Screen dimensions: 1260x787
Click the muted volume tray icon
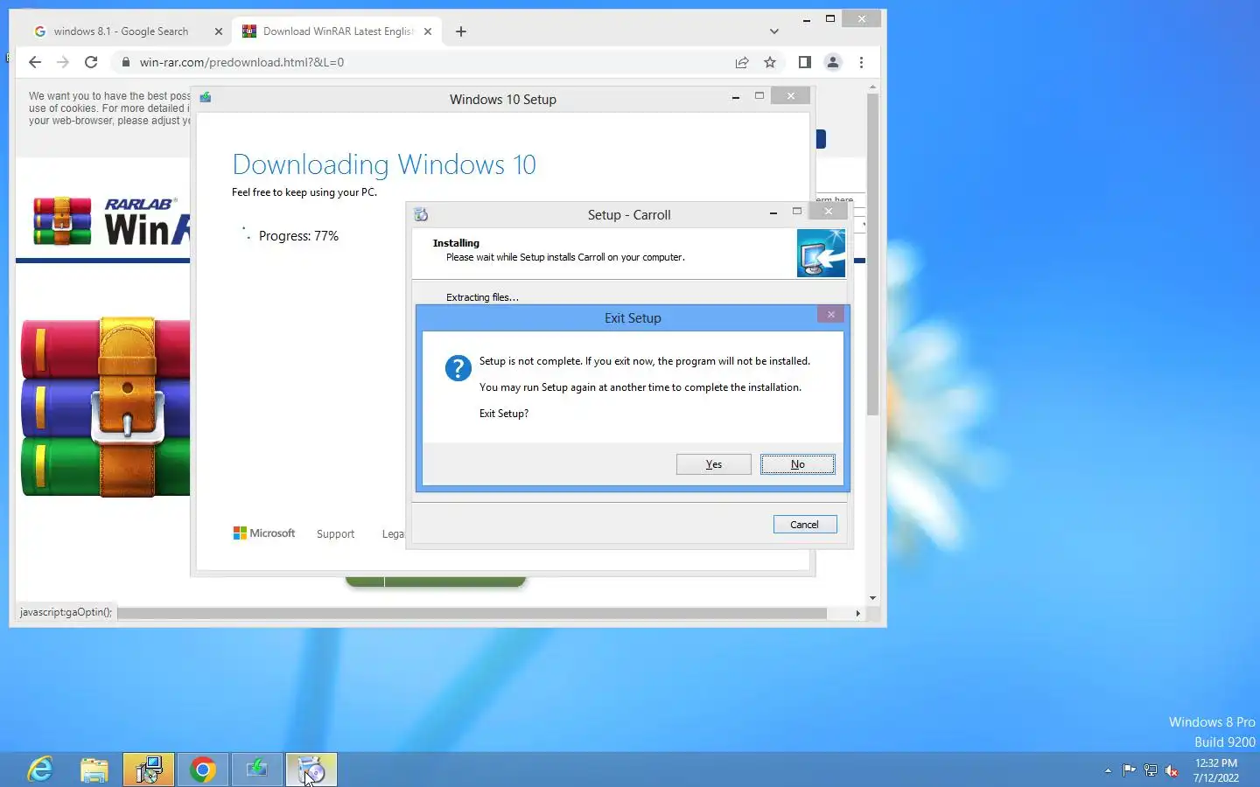pos(1172,770)
